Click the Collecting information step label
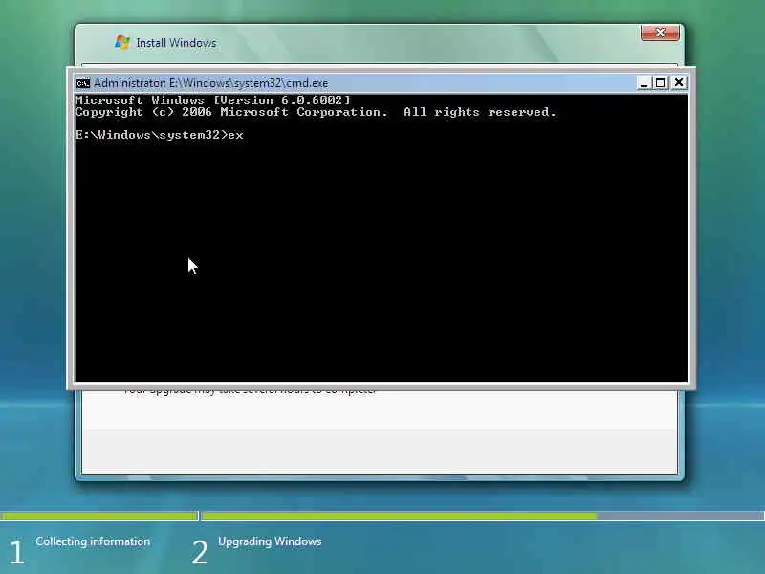This screenshot has width=765, height=574. click(x=93, y=541)
